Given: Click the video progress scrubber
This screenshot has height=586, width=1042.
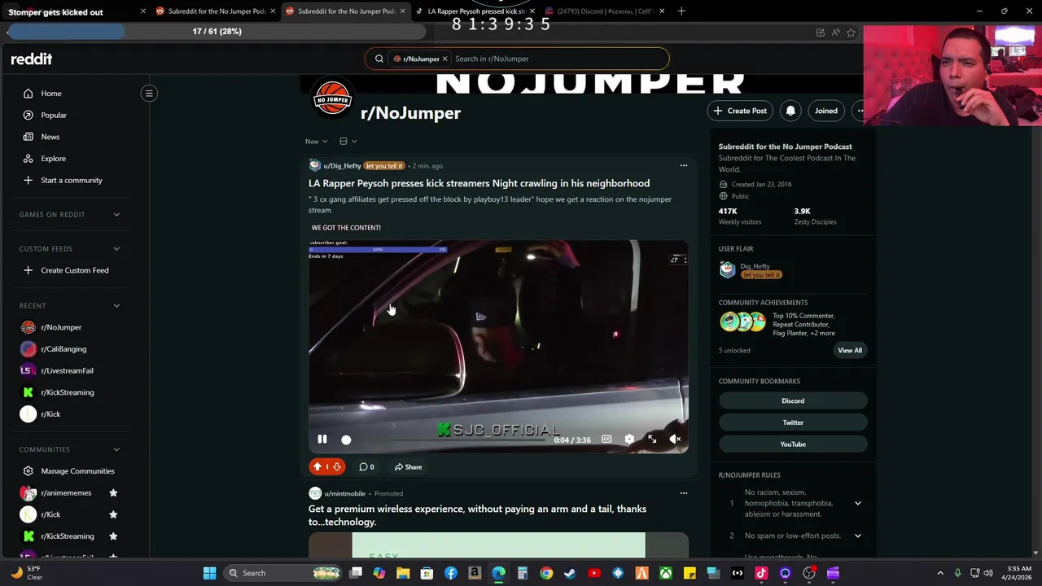Looking at the screenshot, I should (x=346, y=440).
